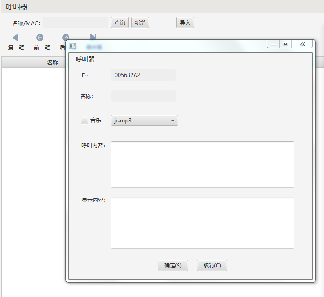Jump to last record arrow icon

click(93, 36)
